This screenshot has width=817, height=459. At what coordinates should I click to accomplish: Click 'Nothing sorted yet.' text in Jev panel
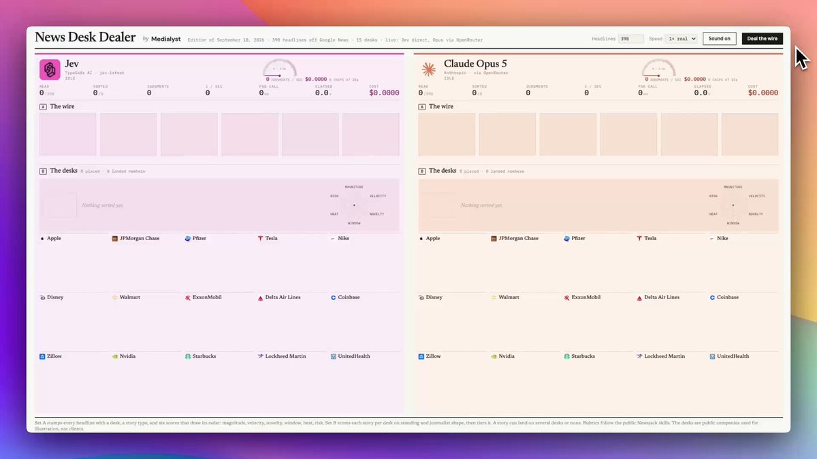(x=103, y=205)
